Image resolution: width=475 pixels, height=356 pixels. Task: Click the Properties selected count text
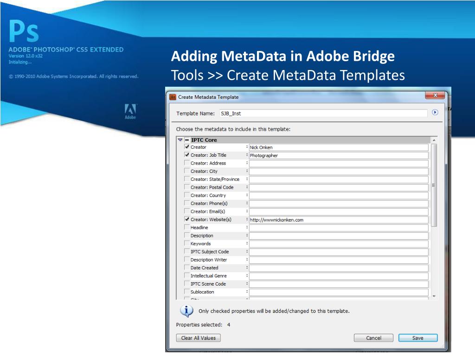203,324
